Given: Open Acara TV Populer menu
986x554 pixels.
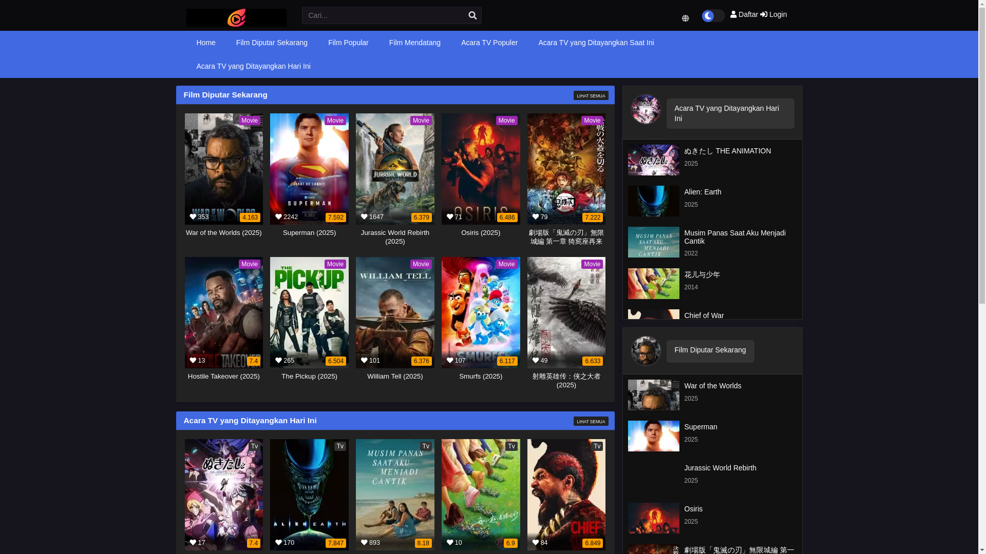Looking at the screenshot, I should (x=489, y=43).
